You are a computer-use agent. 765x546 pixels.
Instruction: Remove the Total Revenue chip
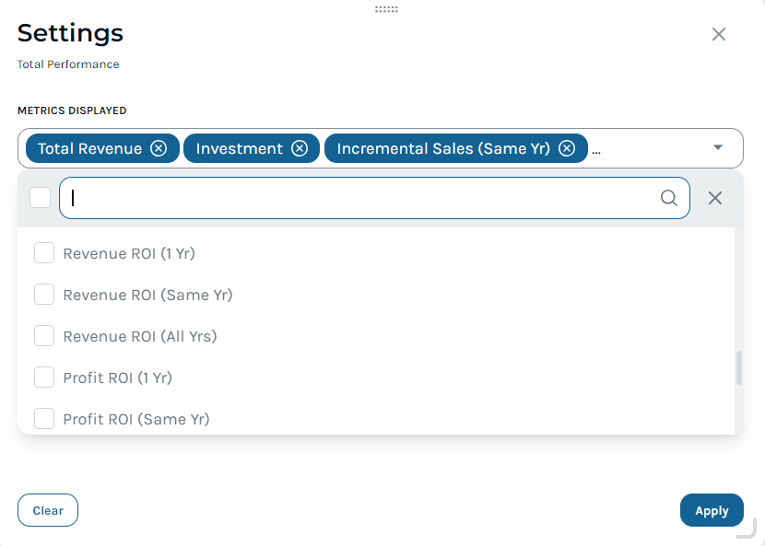coord(159,148)
